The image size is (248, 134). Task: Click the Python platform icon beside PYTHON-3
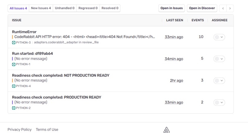[14, 42]
